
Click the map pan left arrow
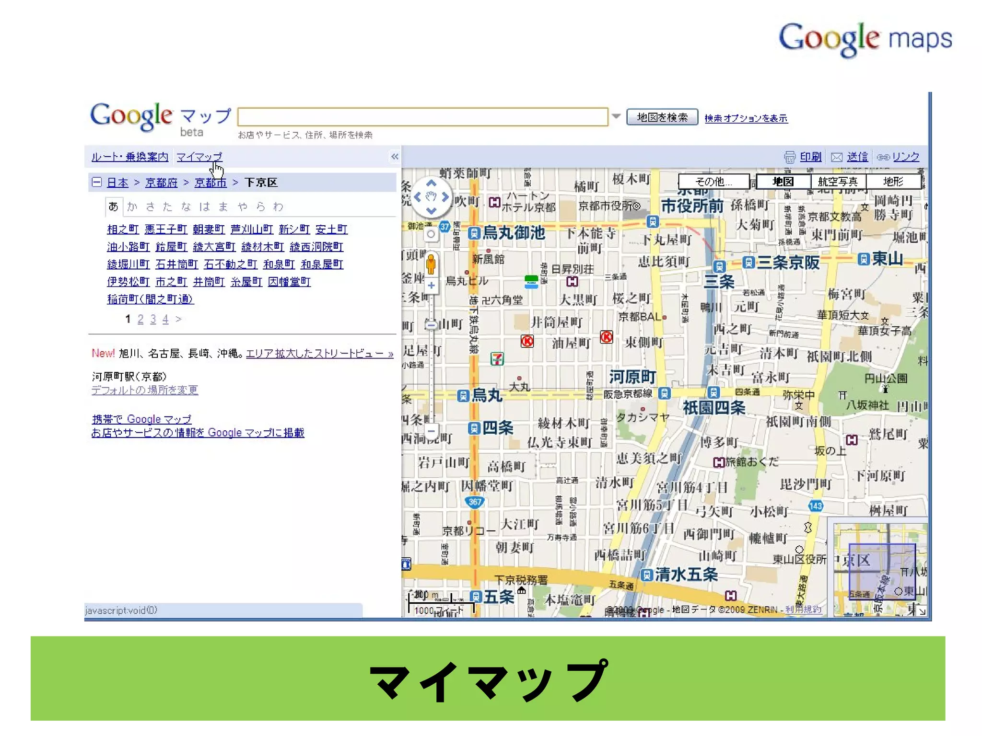coord(417,196)
